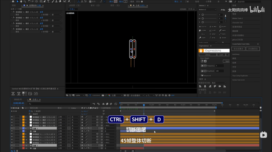Open blend mode dropdown for layer 2
The width and height of the screenshot is (272, 152).
(62, 117)
